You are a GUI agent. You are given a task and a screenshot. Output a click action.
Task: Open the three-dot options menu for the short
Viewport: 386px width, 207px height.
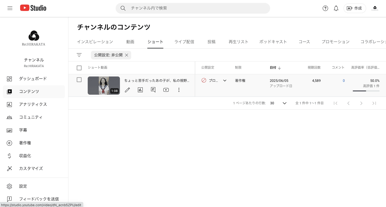click(179, 90)
